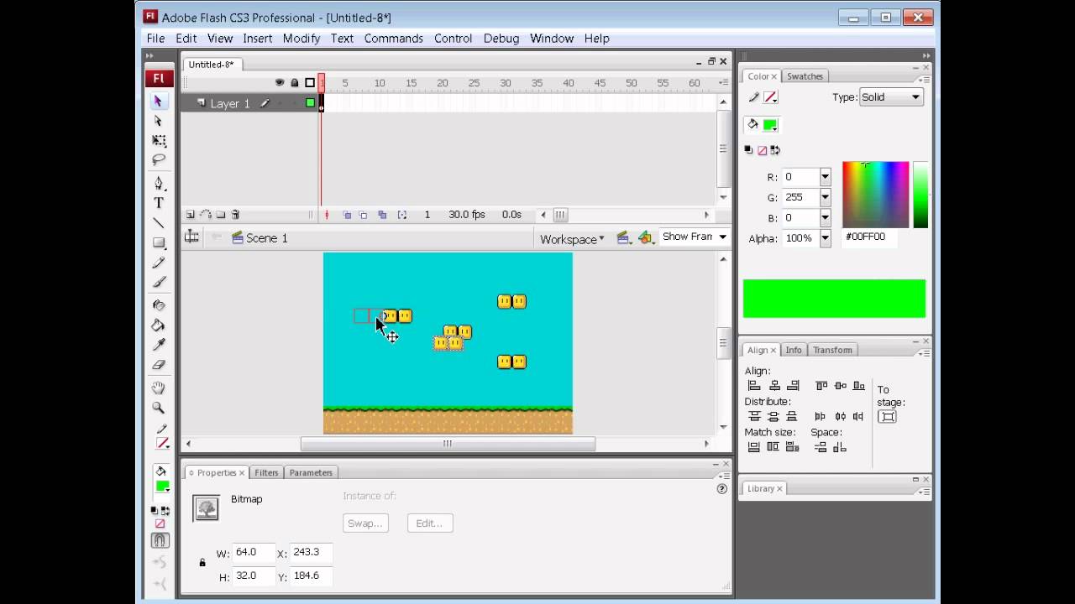Click the Edit... button
Screen dimensions: 1075x604
[x=429, y=523]
